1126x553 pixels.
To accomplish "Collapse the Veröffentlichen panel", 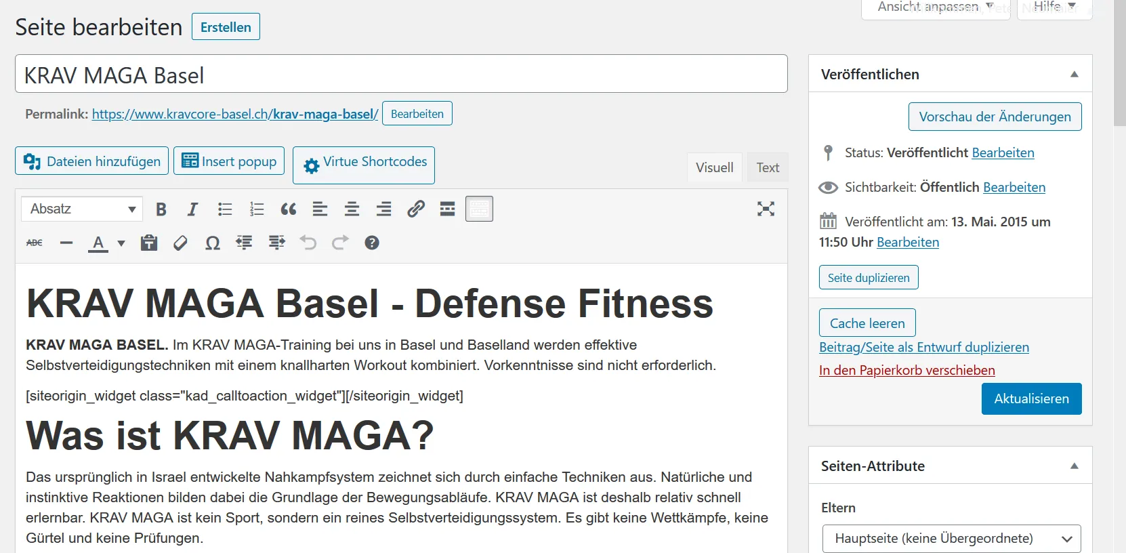I will coord(1075,75).
